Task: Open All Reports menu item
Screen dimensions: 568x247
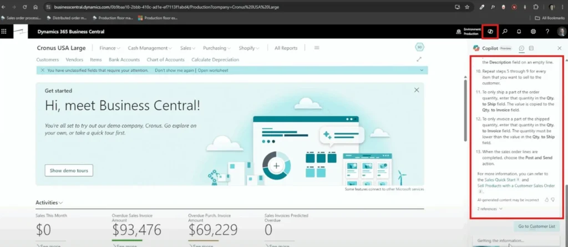Action: [x=286, y=48]
